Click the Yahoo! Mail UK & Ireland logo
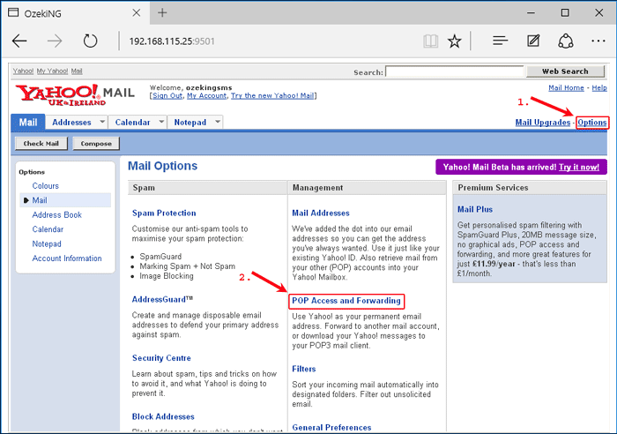Screen dimensions: 617x434 (75, 95)
